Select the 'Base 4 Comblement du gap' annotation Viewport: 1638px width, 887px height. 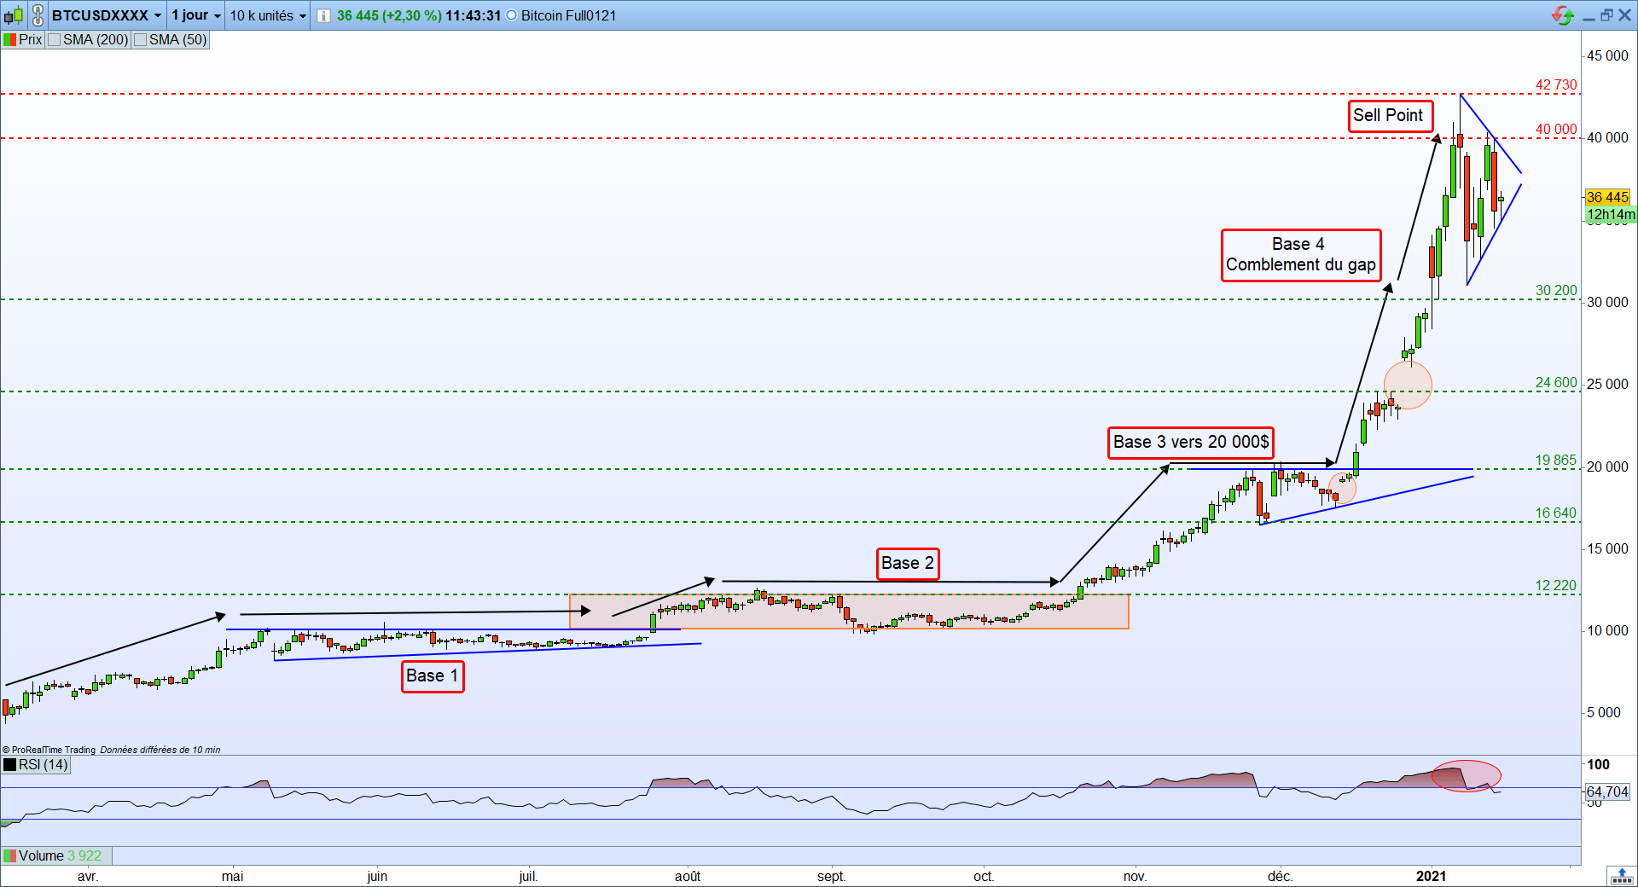coord(1301,254)
